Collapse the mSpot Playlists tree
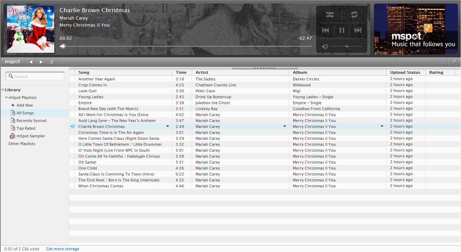The height and width of the screenshot is (252, 461). tap(6, 98)
